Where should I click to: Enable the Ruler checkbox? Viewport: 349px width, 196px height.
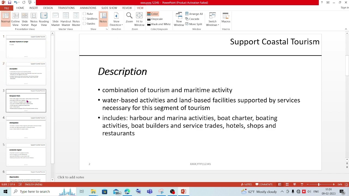click(85, 14)
